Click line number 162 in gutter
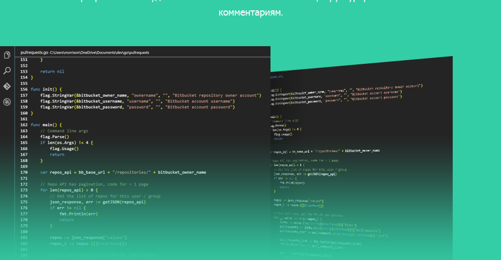 coord(24,125)
